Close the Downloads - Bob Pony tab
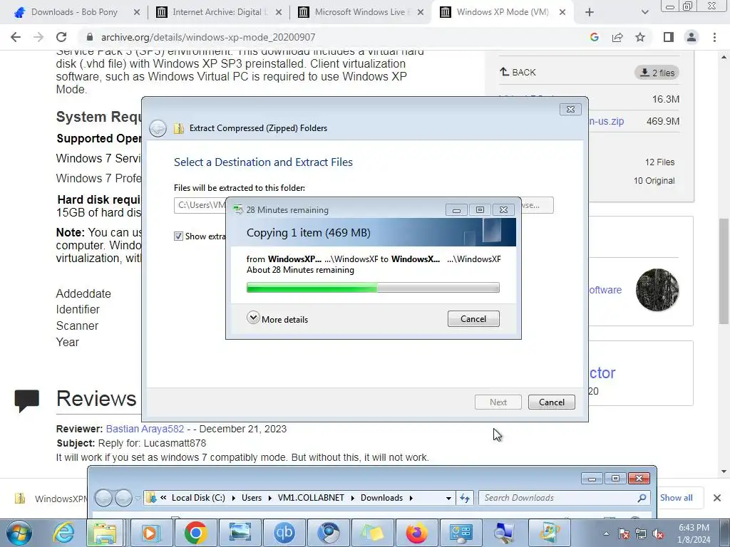 click(136, 12)
